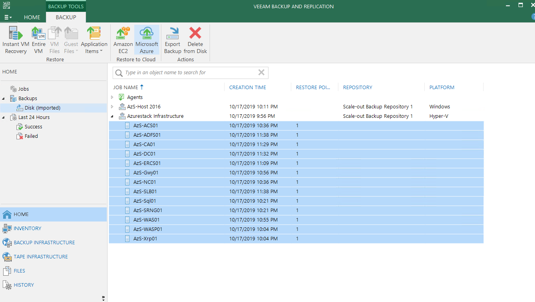Select the AzS-DC01 VM row
535x302 pixels.
click(296, 154)
